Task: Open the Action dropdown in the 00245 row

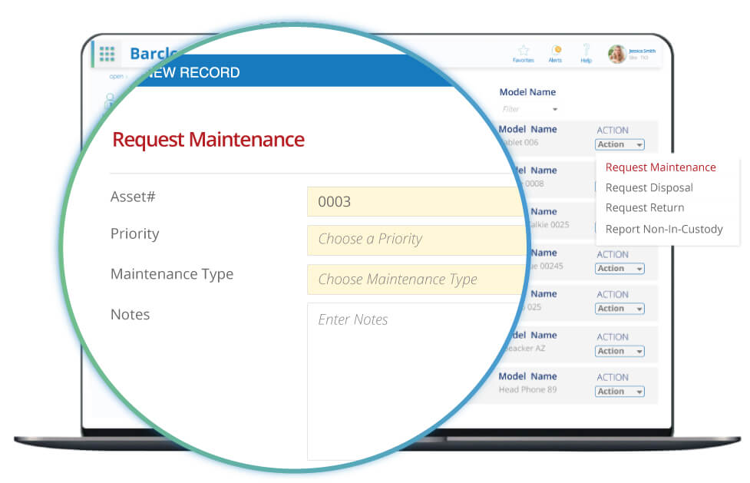Action: [x=619, y=269]
